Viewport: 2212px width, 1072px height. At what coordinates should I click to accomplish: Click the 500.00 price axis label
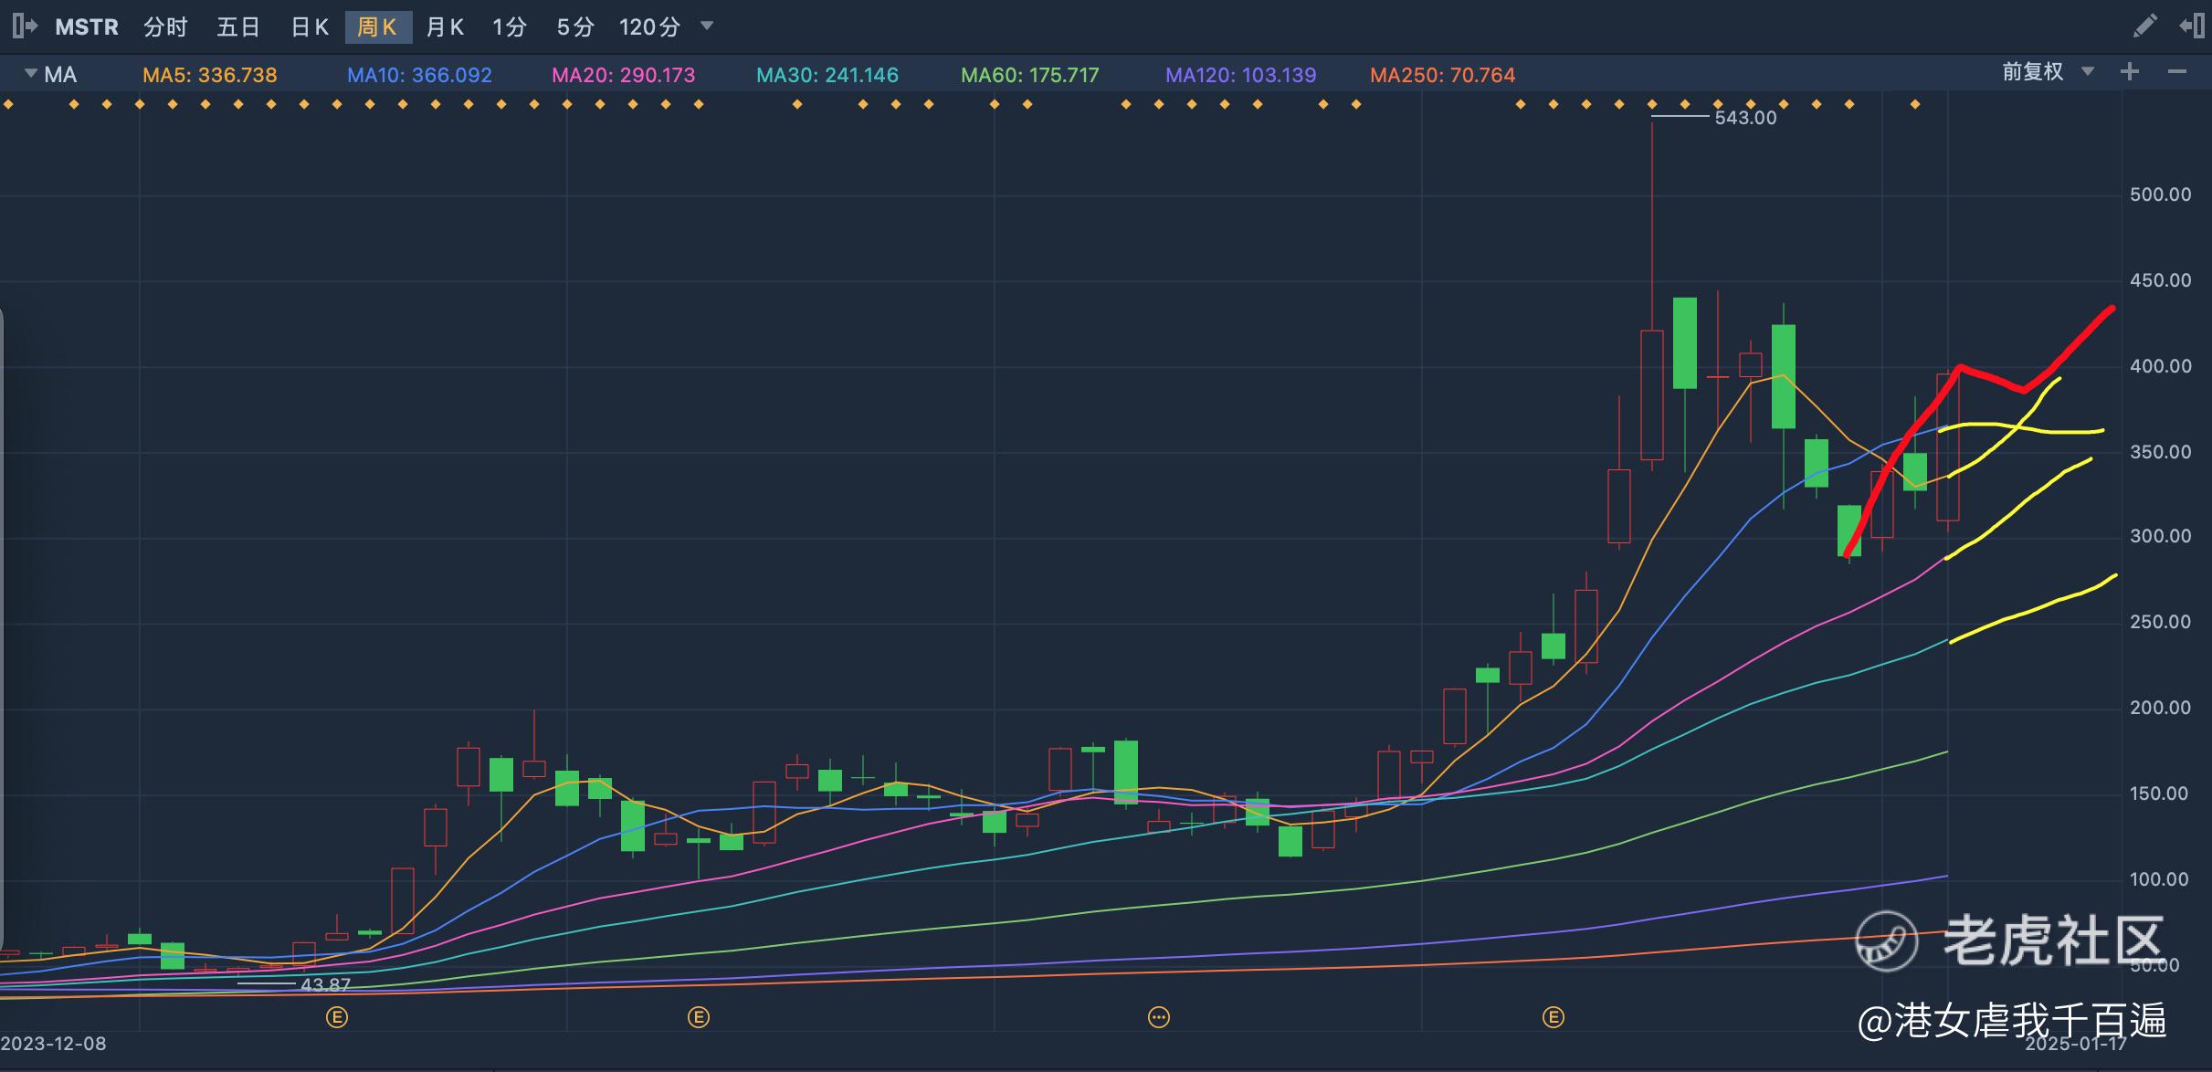tap(2161, 194)
